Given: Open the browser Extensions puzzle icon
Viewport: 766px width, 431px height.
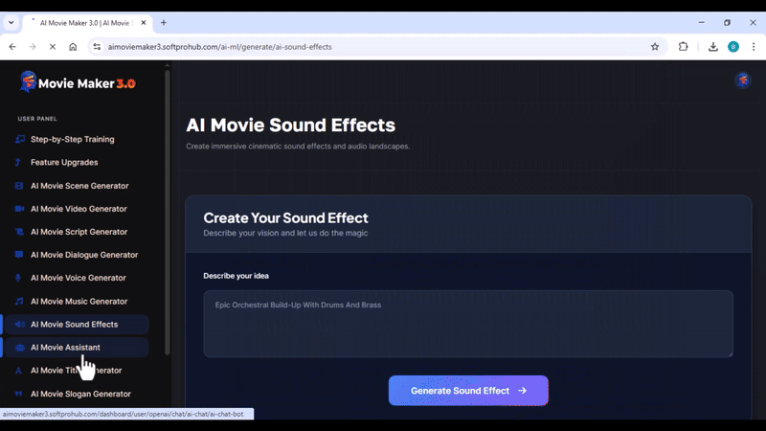Looking at the screenshot, I should point(684,46).
